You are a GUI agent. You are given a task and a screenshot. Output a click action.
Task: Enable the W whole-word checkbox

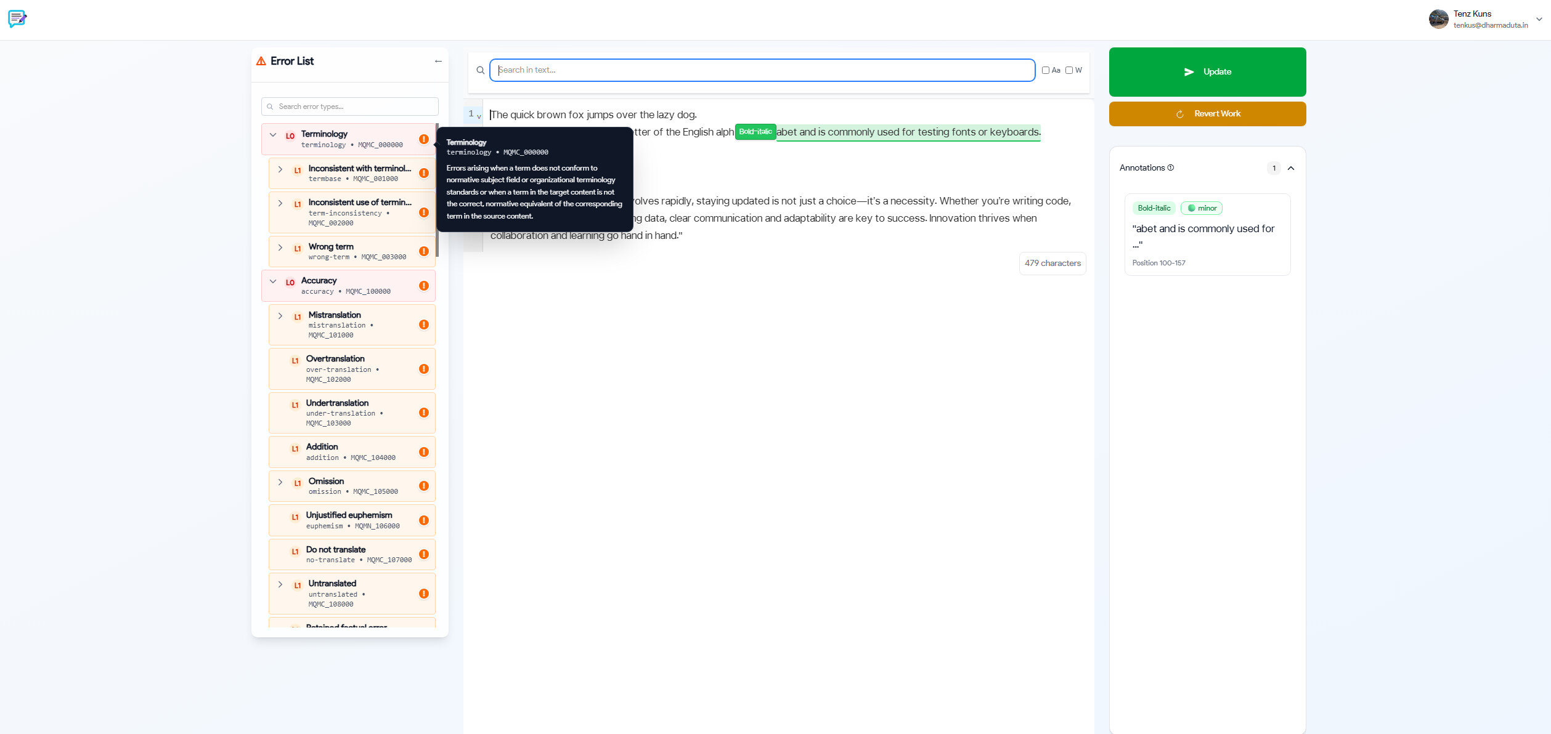(1069, 70)
